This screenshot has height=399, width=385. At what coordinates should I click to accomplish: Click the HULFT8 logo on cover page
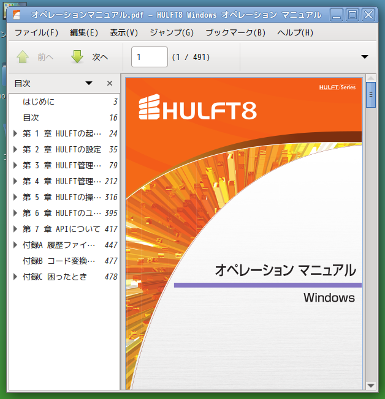[x=197, y=107]
